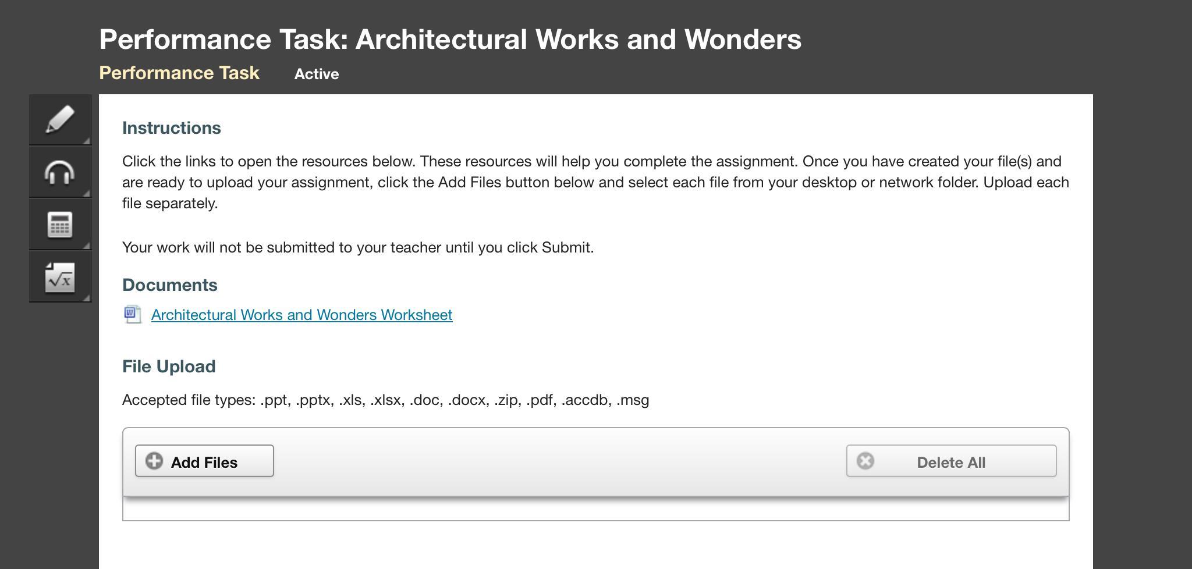1192x569 pixels.
Task: Expand the equation tool corner arrow
Action: [x=87, y=298]
